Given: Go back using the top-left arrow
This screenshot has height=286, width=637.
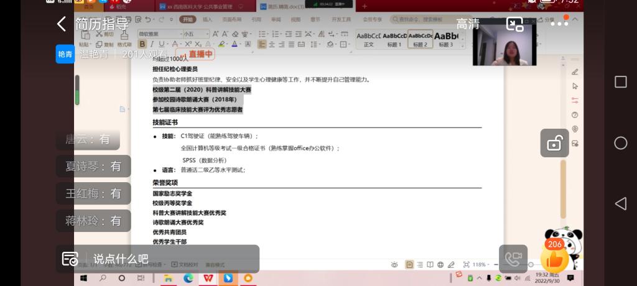Looking at the screenshot, I should point(61,24).
